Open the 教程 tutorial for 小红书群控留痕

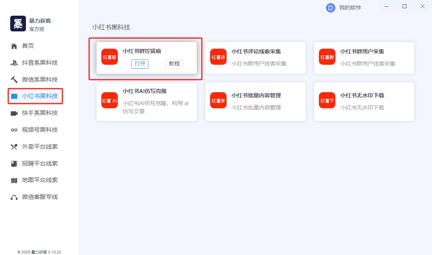[x=174, y=64]
